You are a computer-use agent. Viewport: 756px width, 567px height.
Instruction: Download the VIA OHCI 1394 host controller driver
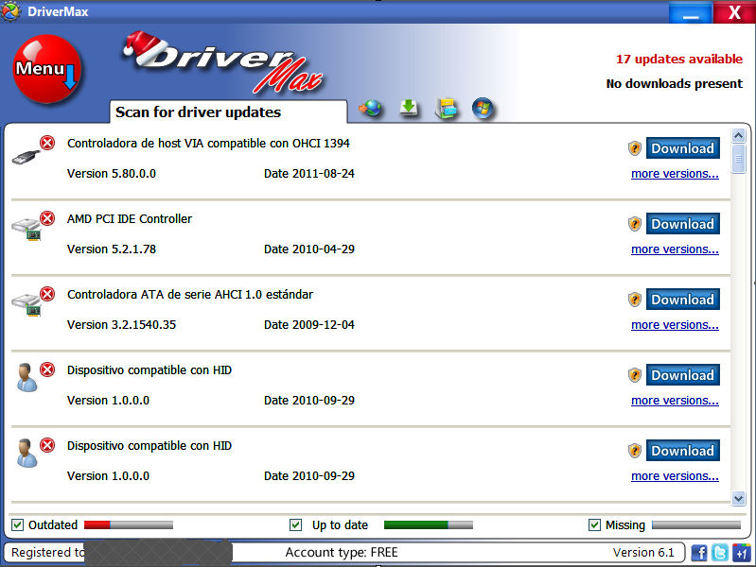[x=683, y=148]
